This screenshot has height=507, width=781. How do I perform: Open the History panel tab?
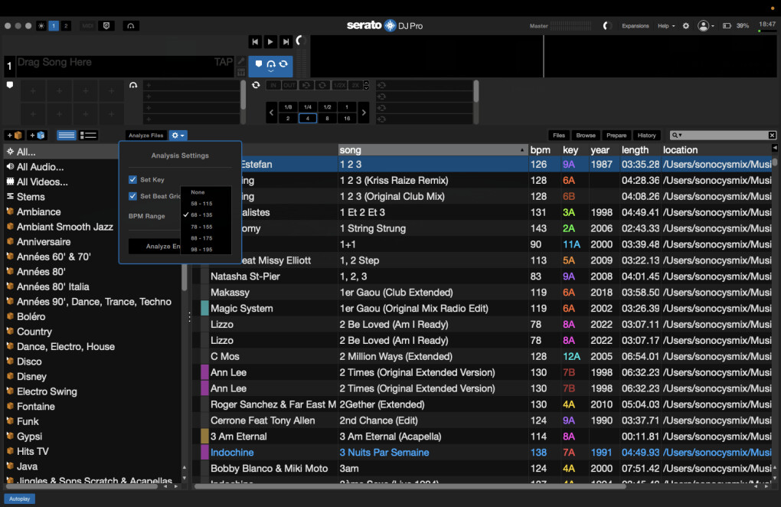[646, 136]
